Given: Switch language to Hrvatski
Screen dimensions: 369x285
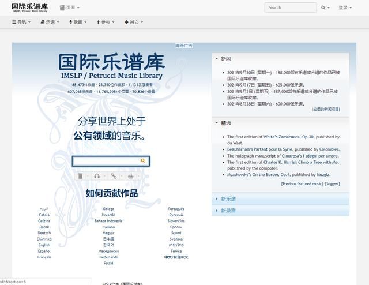Looking at the screenshot, I should coord(108,215).
